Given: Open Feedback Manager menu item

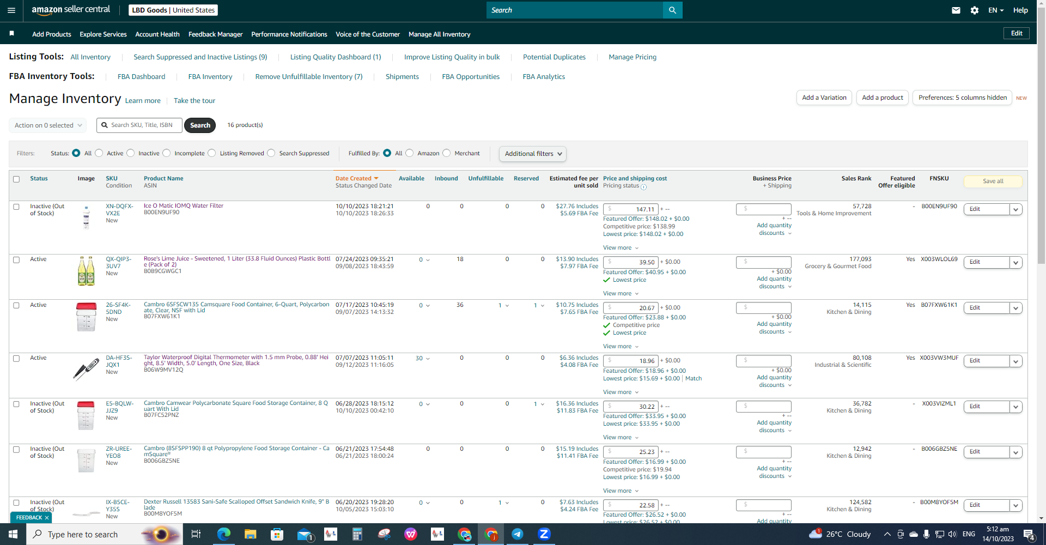Looking at the screenshot, I should coord(216,34).
